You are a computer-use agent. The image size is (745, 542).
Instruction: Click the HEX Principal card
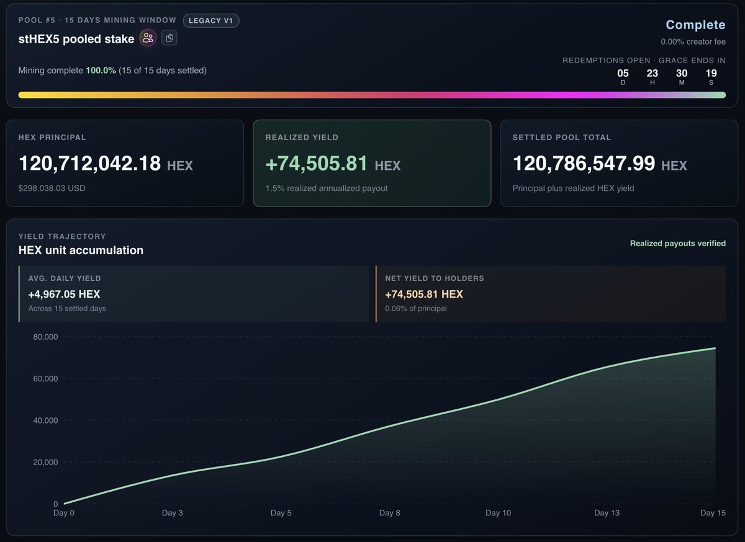125,163
